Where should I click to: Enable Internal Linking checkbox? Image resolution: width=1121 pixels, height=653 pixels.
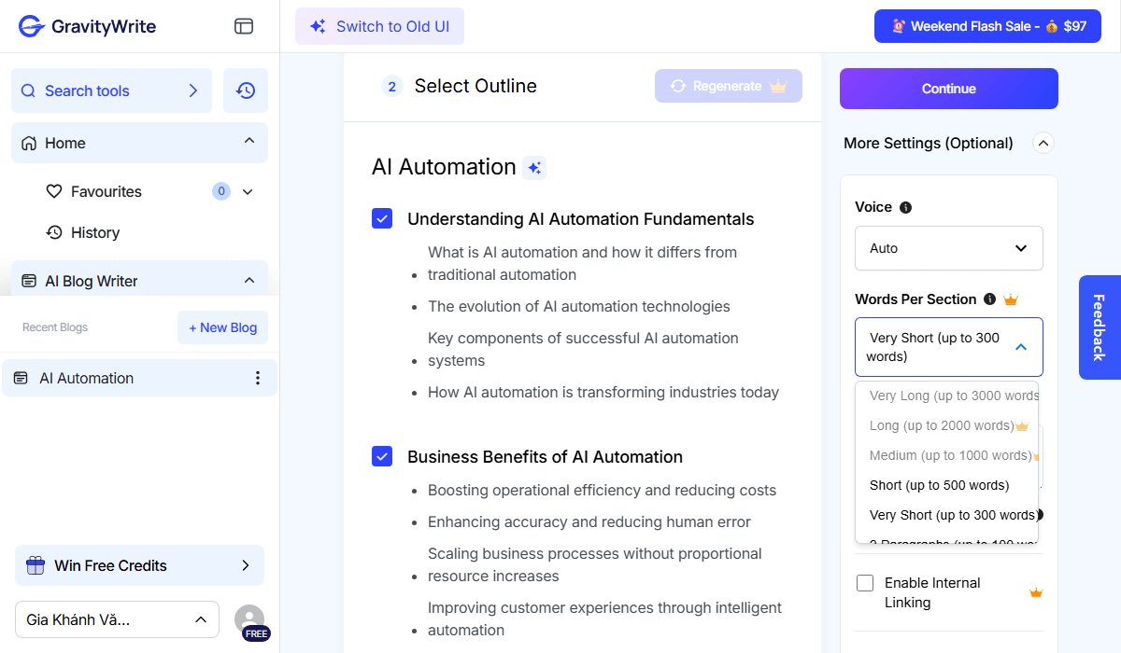click(x=865, y=583)
